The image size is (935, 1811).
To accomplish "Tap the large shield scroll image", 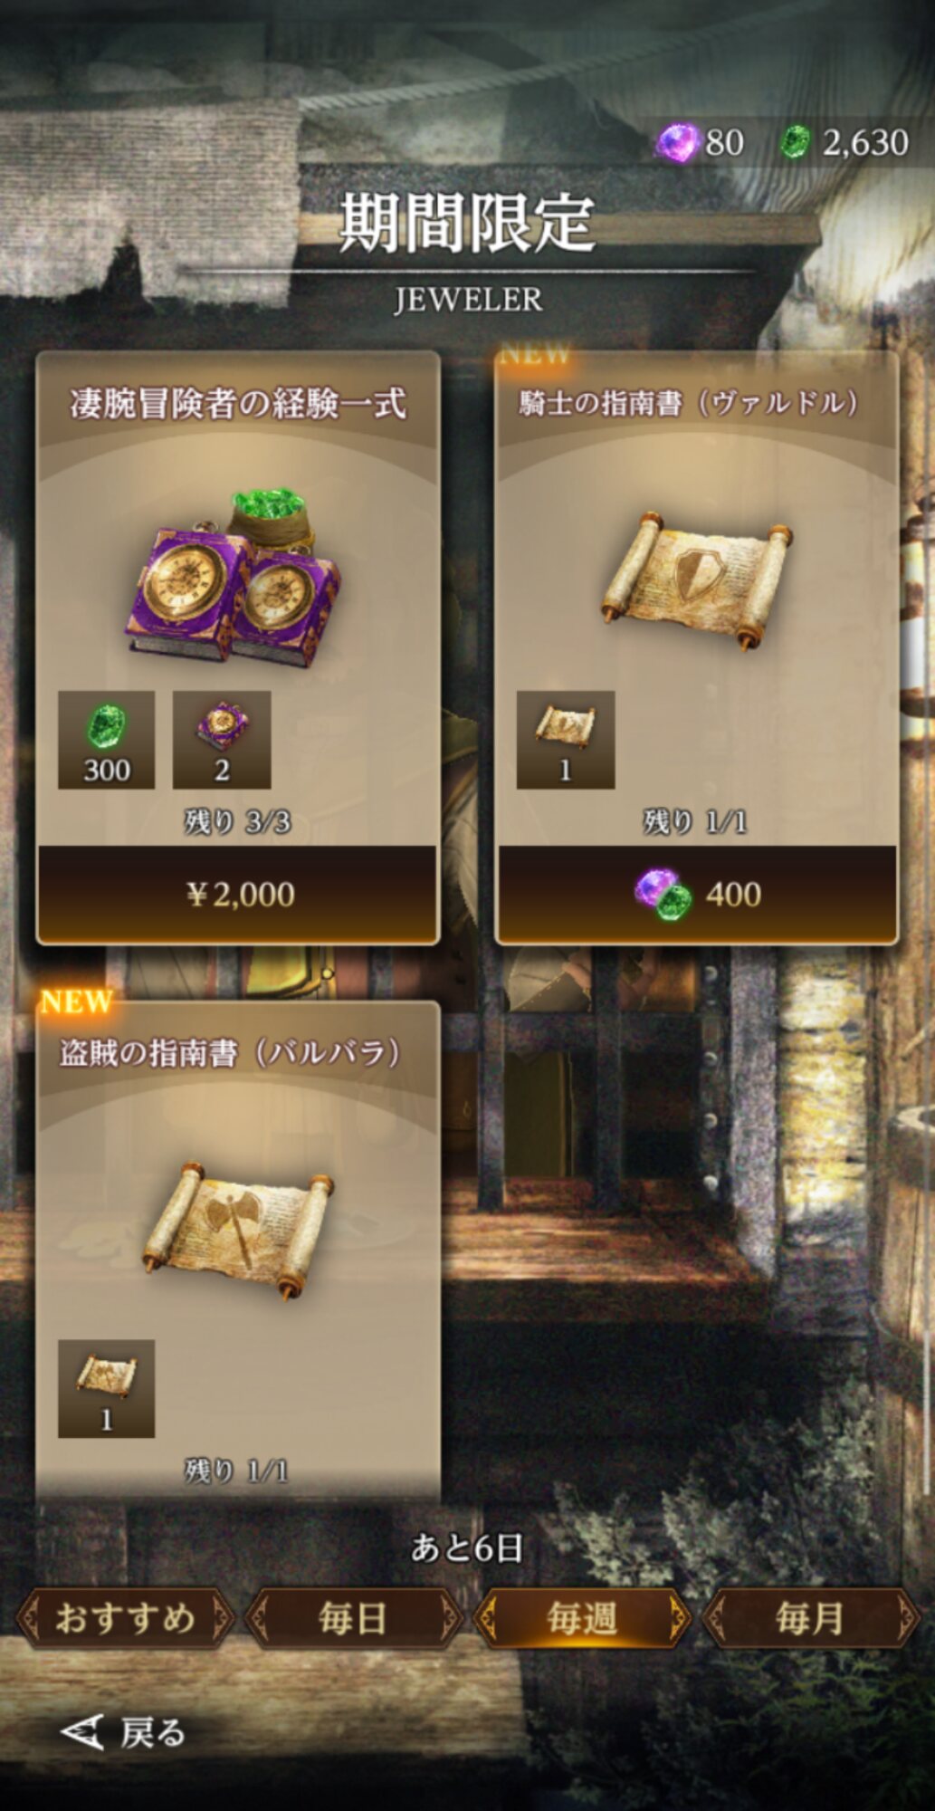I will coord(696,580).
